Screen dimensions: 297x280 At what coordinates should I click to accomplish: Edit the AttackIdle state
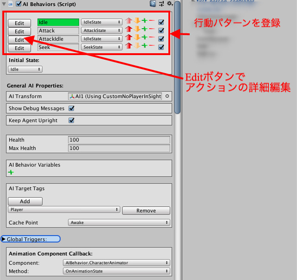pyautogui.click(x=19, y=40)
